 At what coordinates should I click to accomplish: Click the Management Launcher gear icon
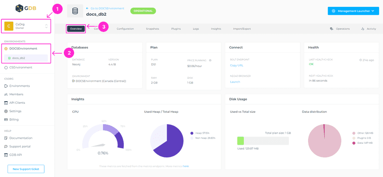[x=334, y=11]
